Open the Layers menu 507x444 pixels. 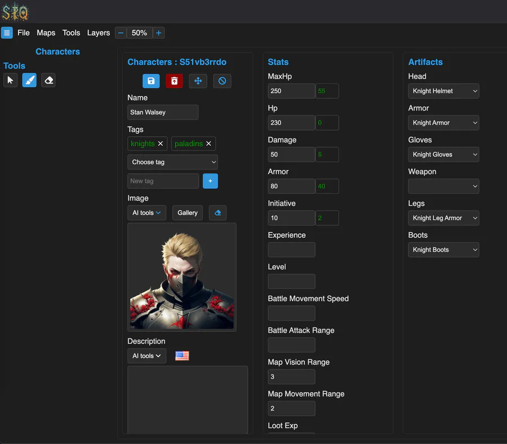tap(99, 33)
